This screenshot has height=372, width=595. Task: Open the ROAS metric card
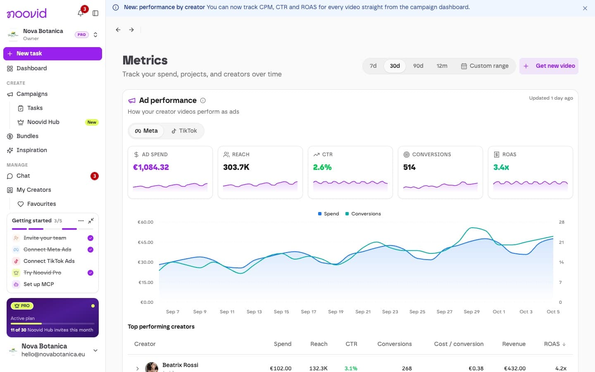(x=531, y=172)
